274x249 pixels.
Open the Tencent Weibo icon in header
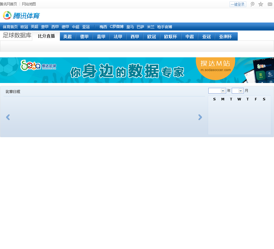[252, 4]
